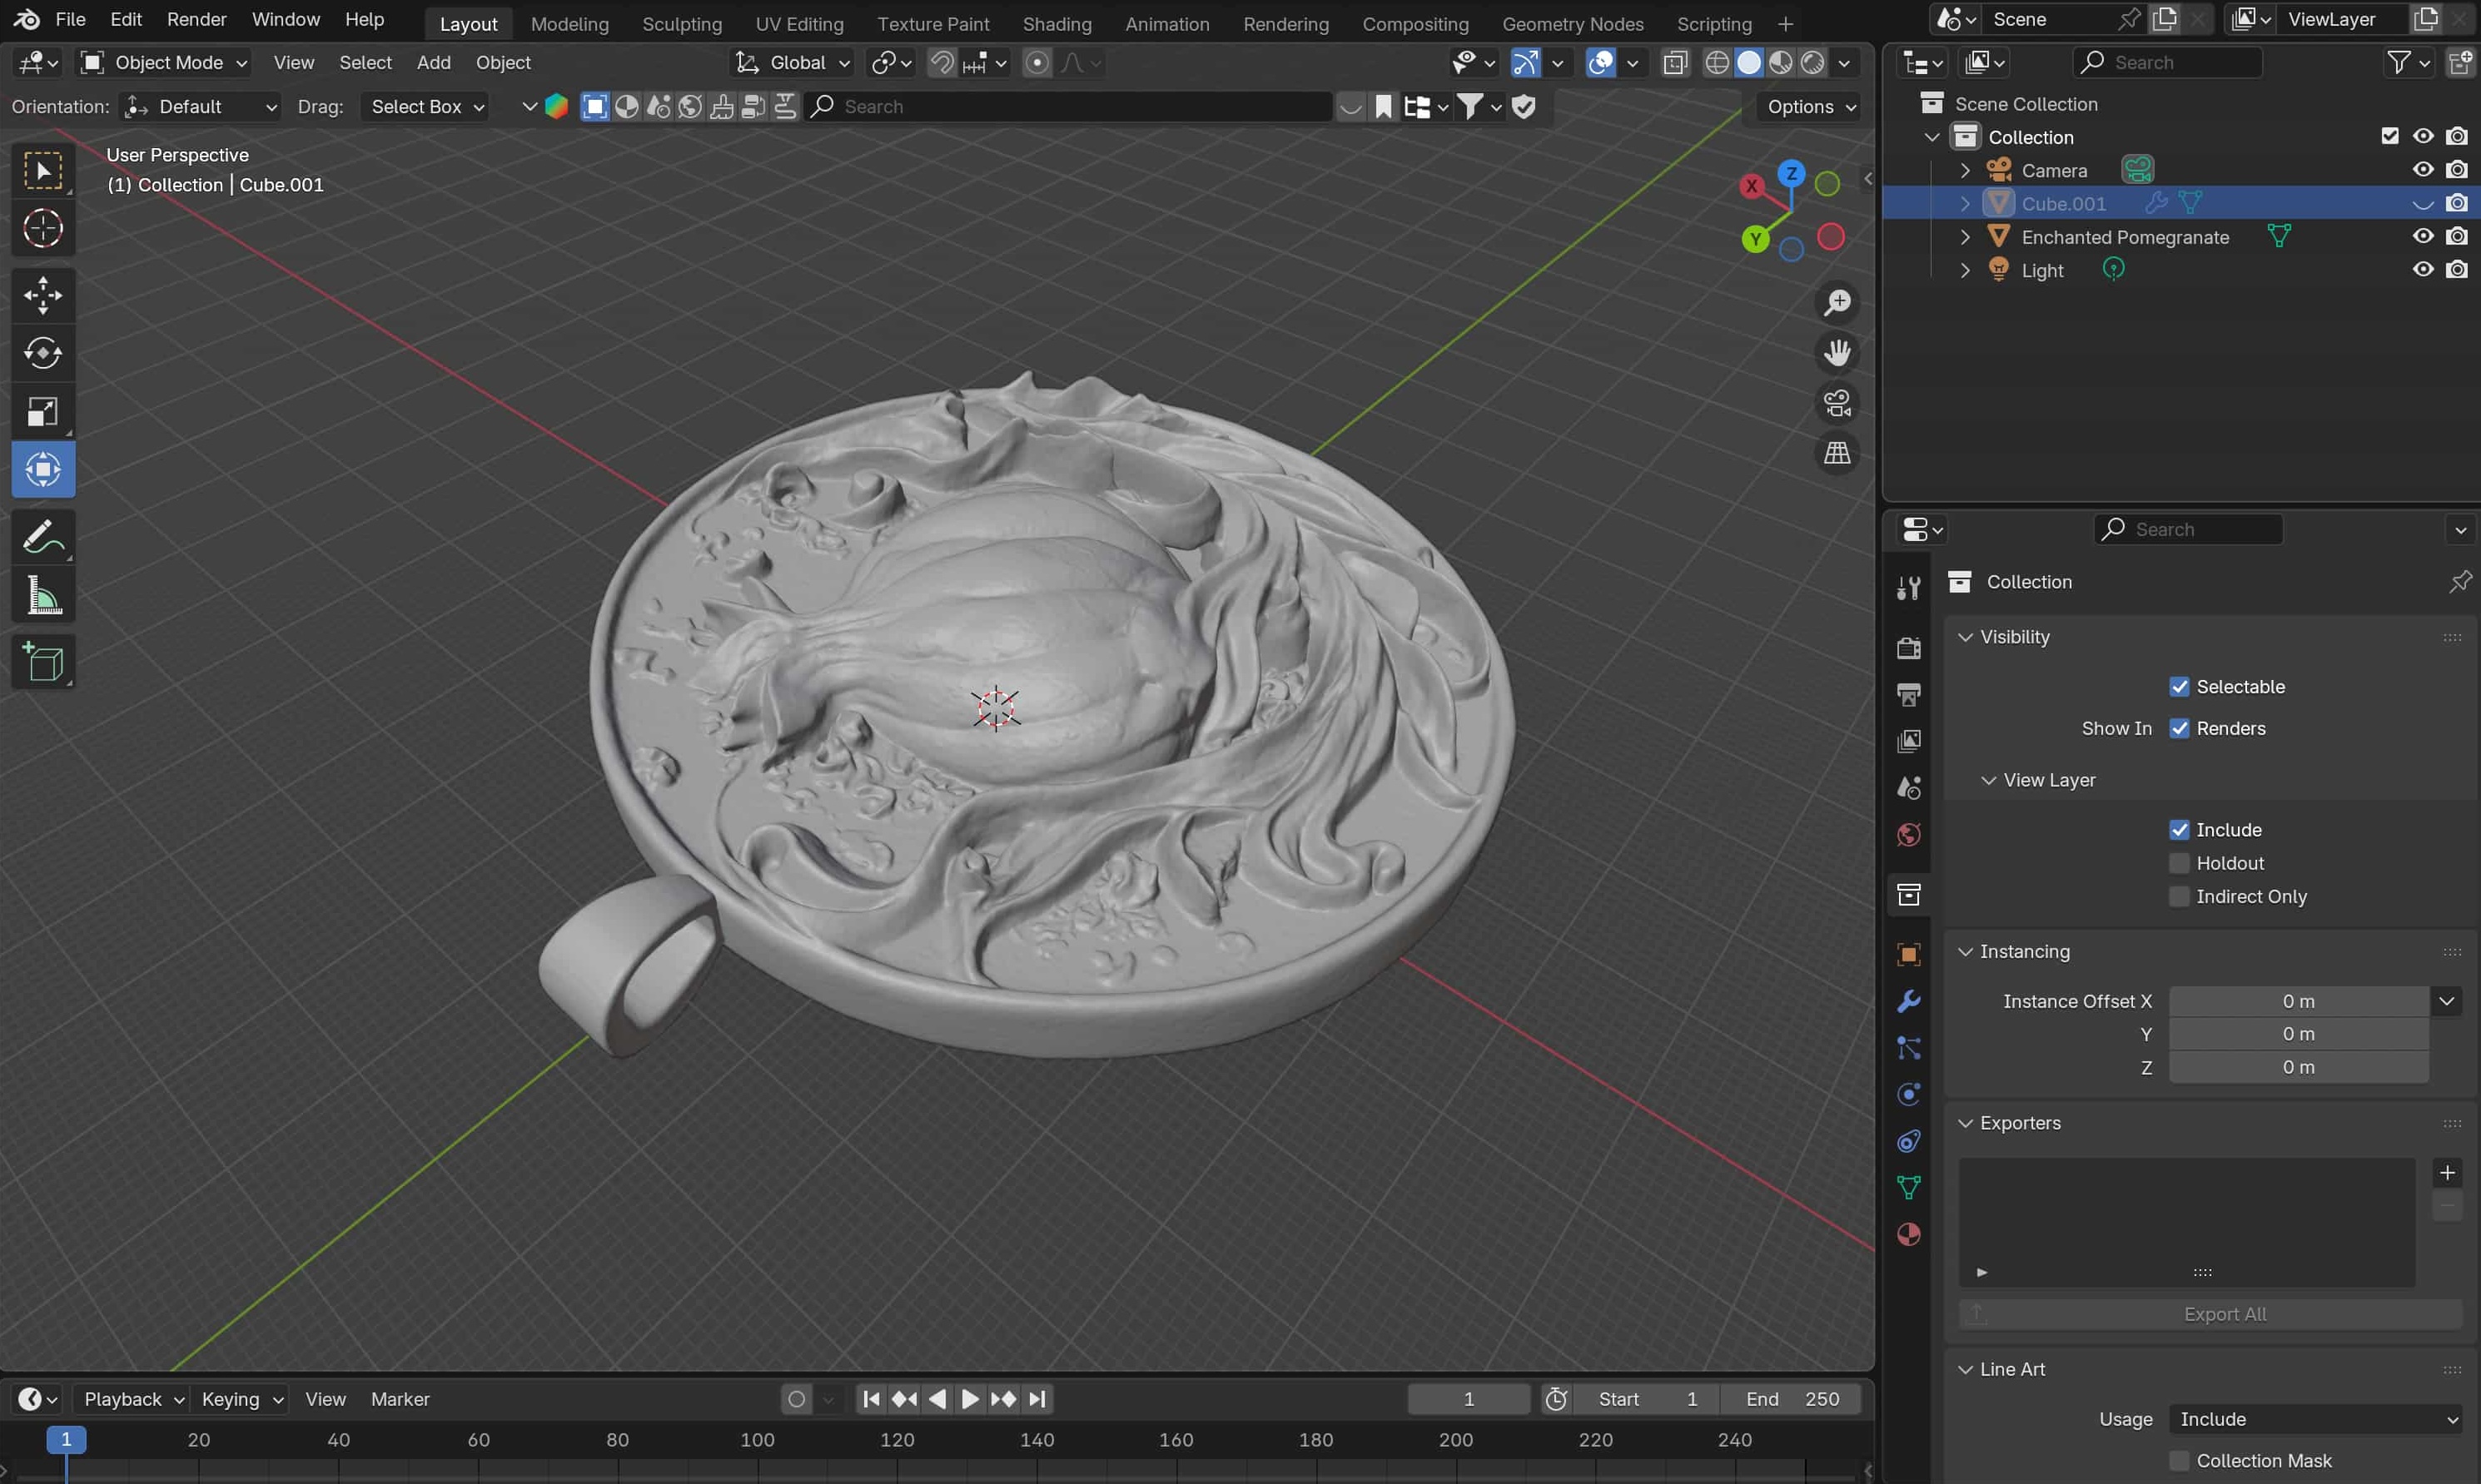Click the Instance Offset X field
Viewport: 2481px width, 1484px height.
click(x=2297, y=1001)
